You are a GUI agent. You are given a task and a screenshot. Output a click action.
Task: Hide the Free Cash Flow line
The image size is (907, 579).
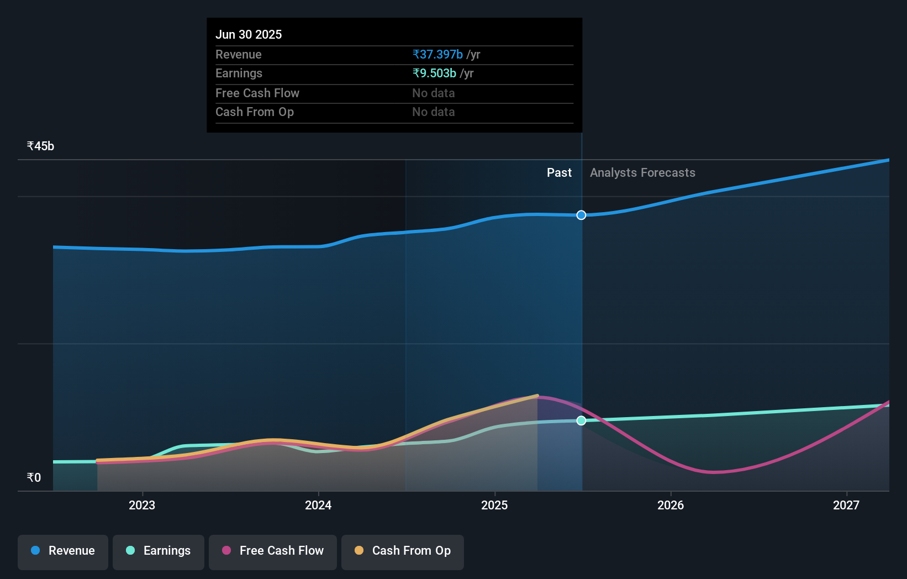pyautogui.click(x=272, y=551)
